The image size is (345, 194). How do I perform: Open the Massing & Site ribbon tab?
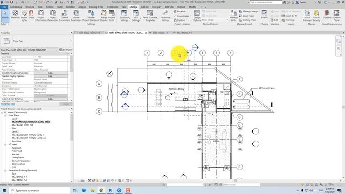coord(96,7)
